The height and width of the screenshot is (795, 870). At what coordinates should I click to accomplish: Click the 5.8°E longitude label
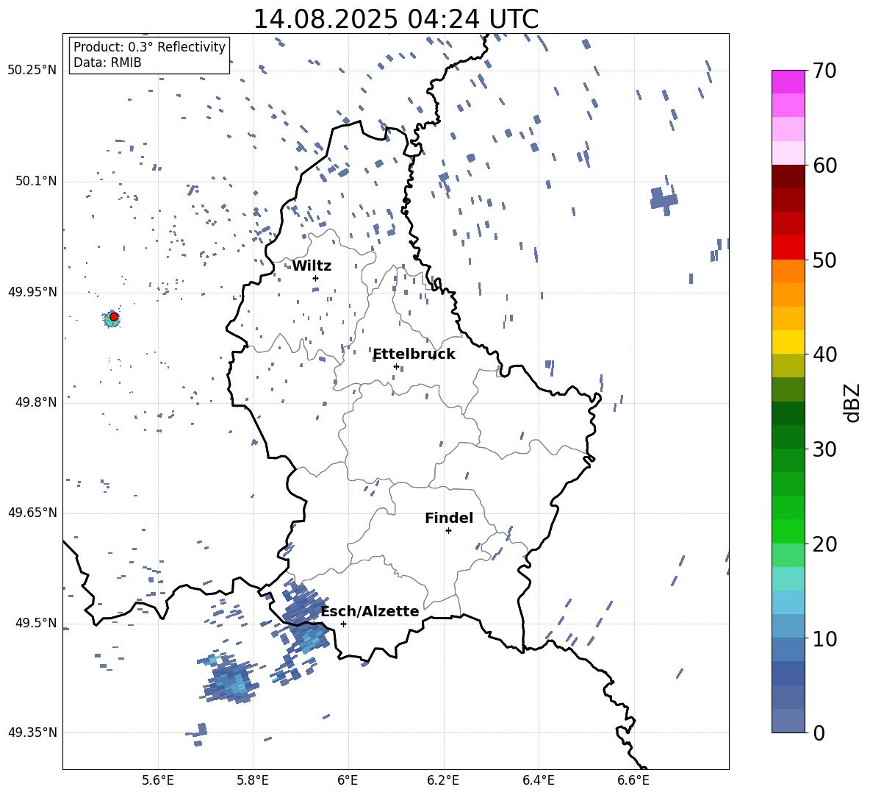tap(253, 780)
